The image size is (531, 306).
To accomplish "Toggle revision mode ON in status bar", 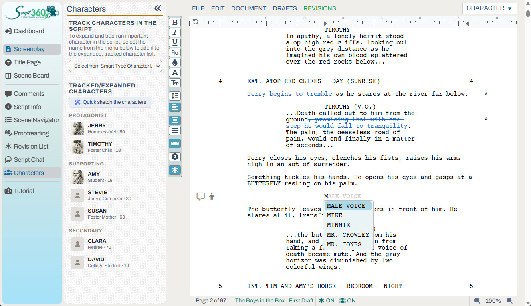I will [327, 301].
